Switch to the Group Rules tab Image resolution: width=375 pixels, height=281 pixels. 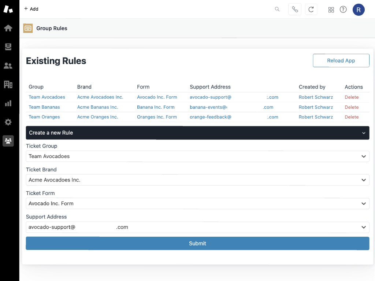pos(45,28)
